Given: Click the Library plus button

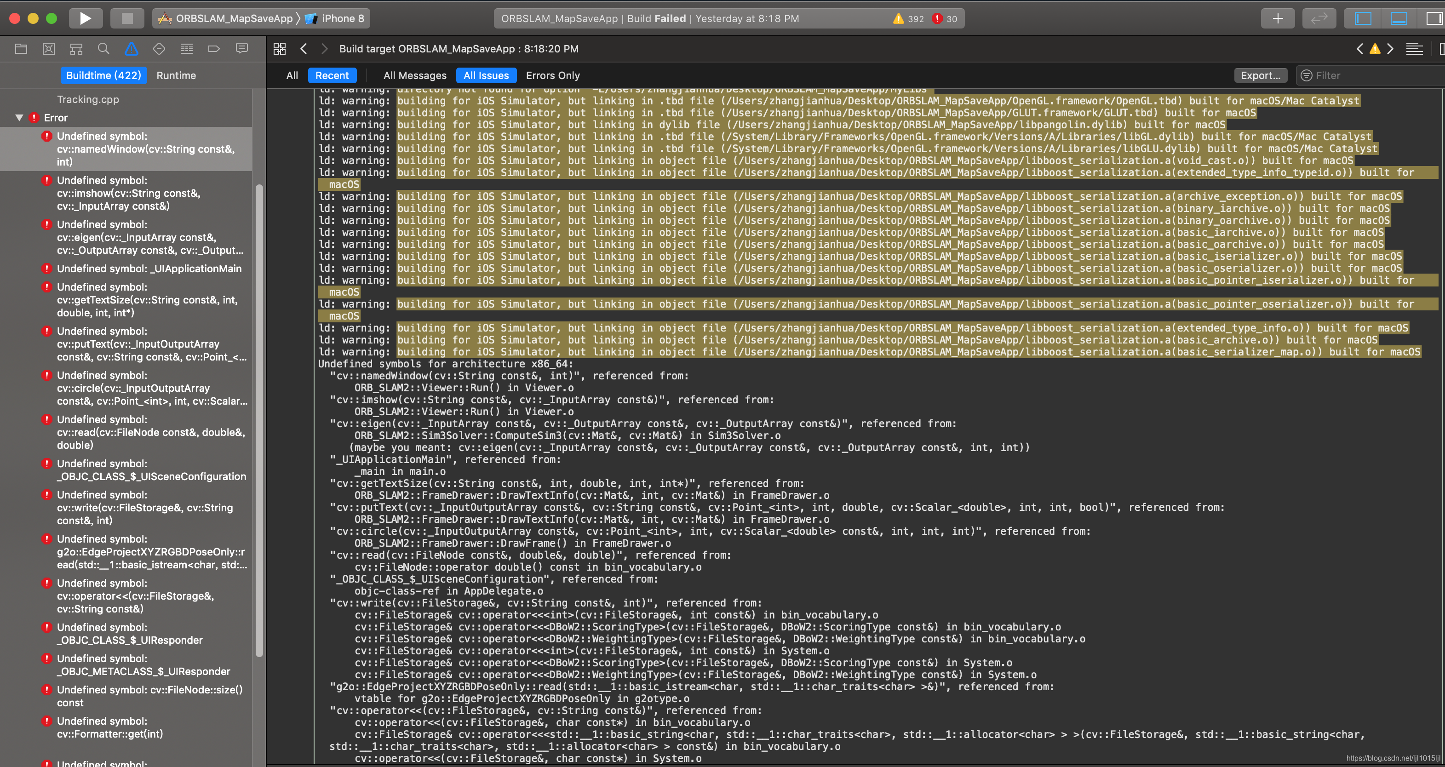Looking at the screenshot, I should (1277, 18).
